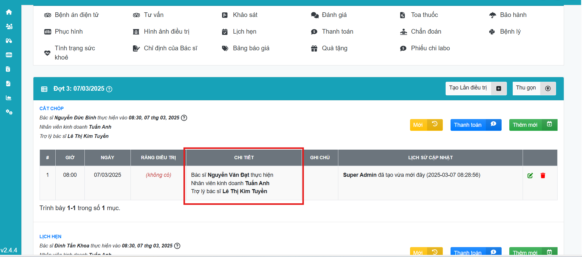582x257 pixels.
Task: Delete row 1 with red trash icon
Action: (543, 176)
